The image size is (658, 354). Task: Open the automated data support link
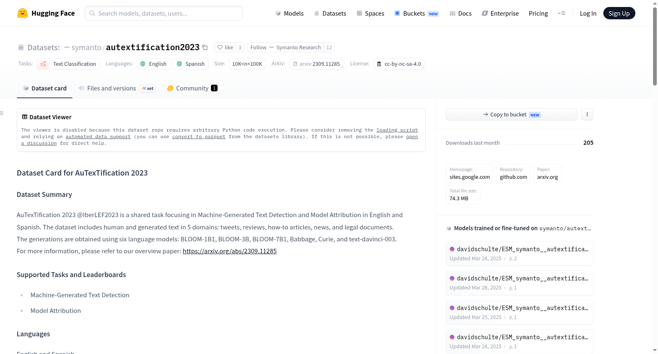(x=98, y=137)
